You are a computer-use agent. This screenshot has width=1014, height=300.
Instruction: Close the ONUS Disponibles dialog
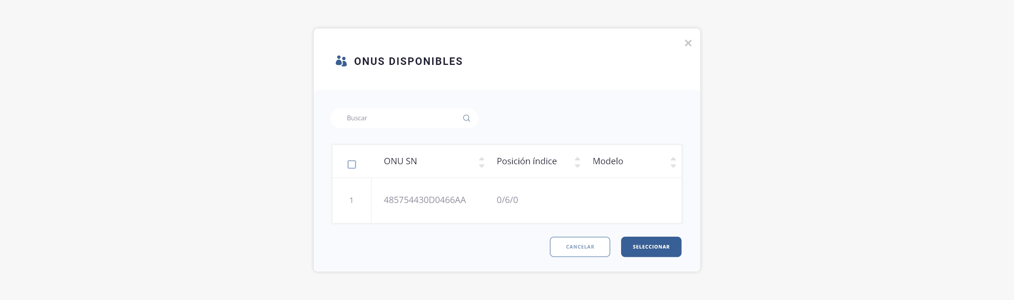pos(688,43)
